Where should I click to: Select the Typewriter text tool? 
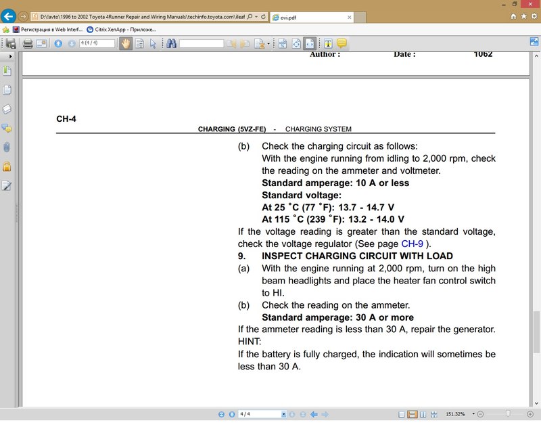328,43
